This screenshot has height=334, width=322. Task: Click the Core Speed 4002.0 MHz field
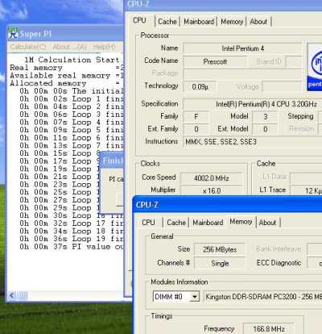212,178
